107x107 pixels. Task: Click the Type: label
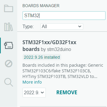point(28,27)
